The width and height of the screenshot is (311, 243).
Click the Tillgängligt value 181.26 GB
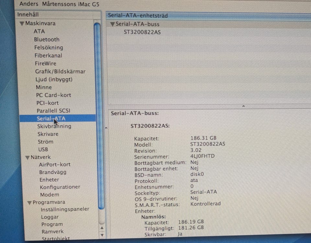(191, 227)
